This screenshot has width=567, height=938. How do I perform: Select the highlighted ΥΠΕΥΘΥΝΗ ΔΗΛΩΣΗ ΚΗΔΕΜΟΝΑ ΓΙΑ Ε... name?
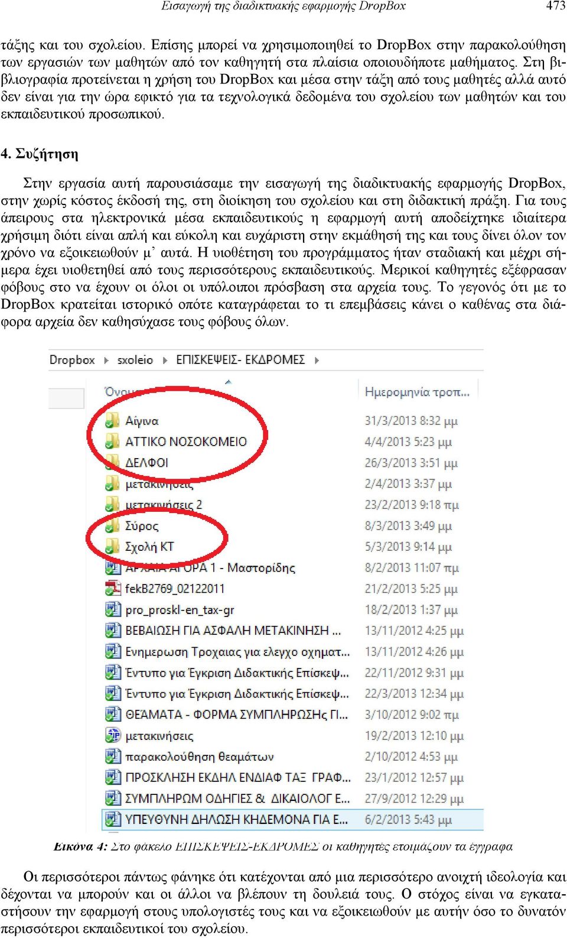pyautogui.click(x=236, y=820)
